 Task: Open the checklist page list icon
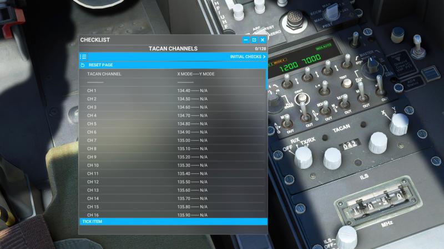(x=83, y=57)
